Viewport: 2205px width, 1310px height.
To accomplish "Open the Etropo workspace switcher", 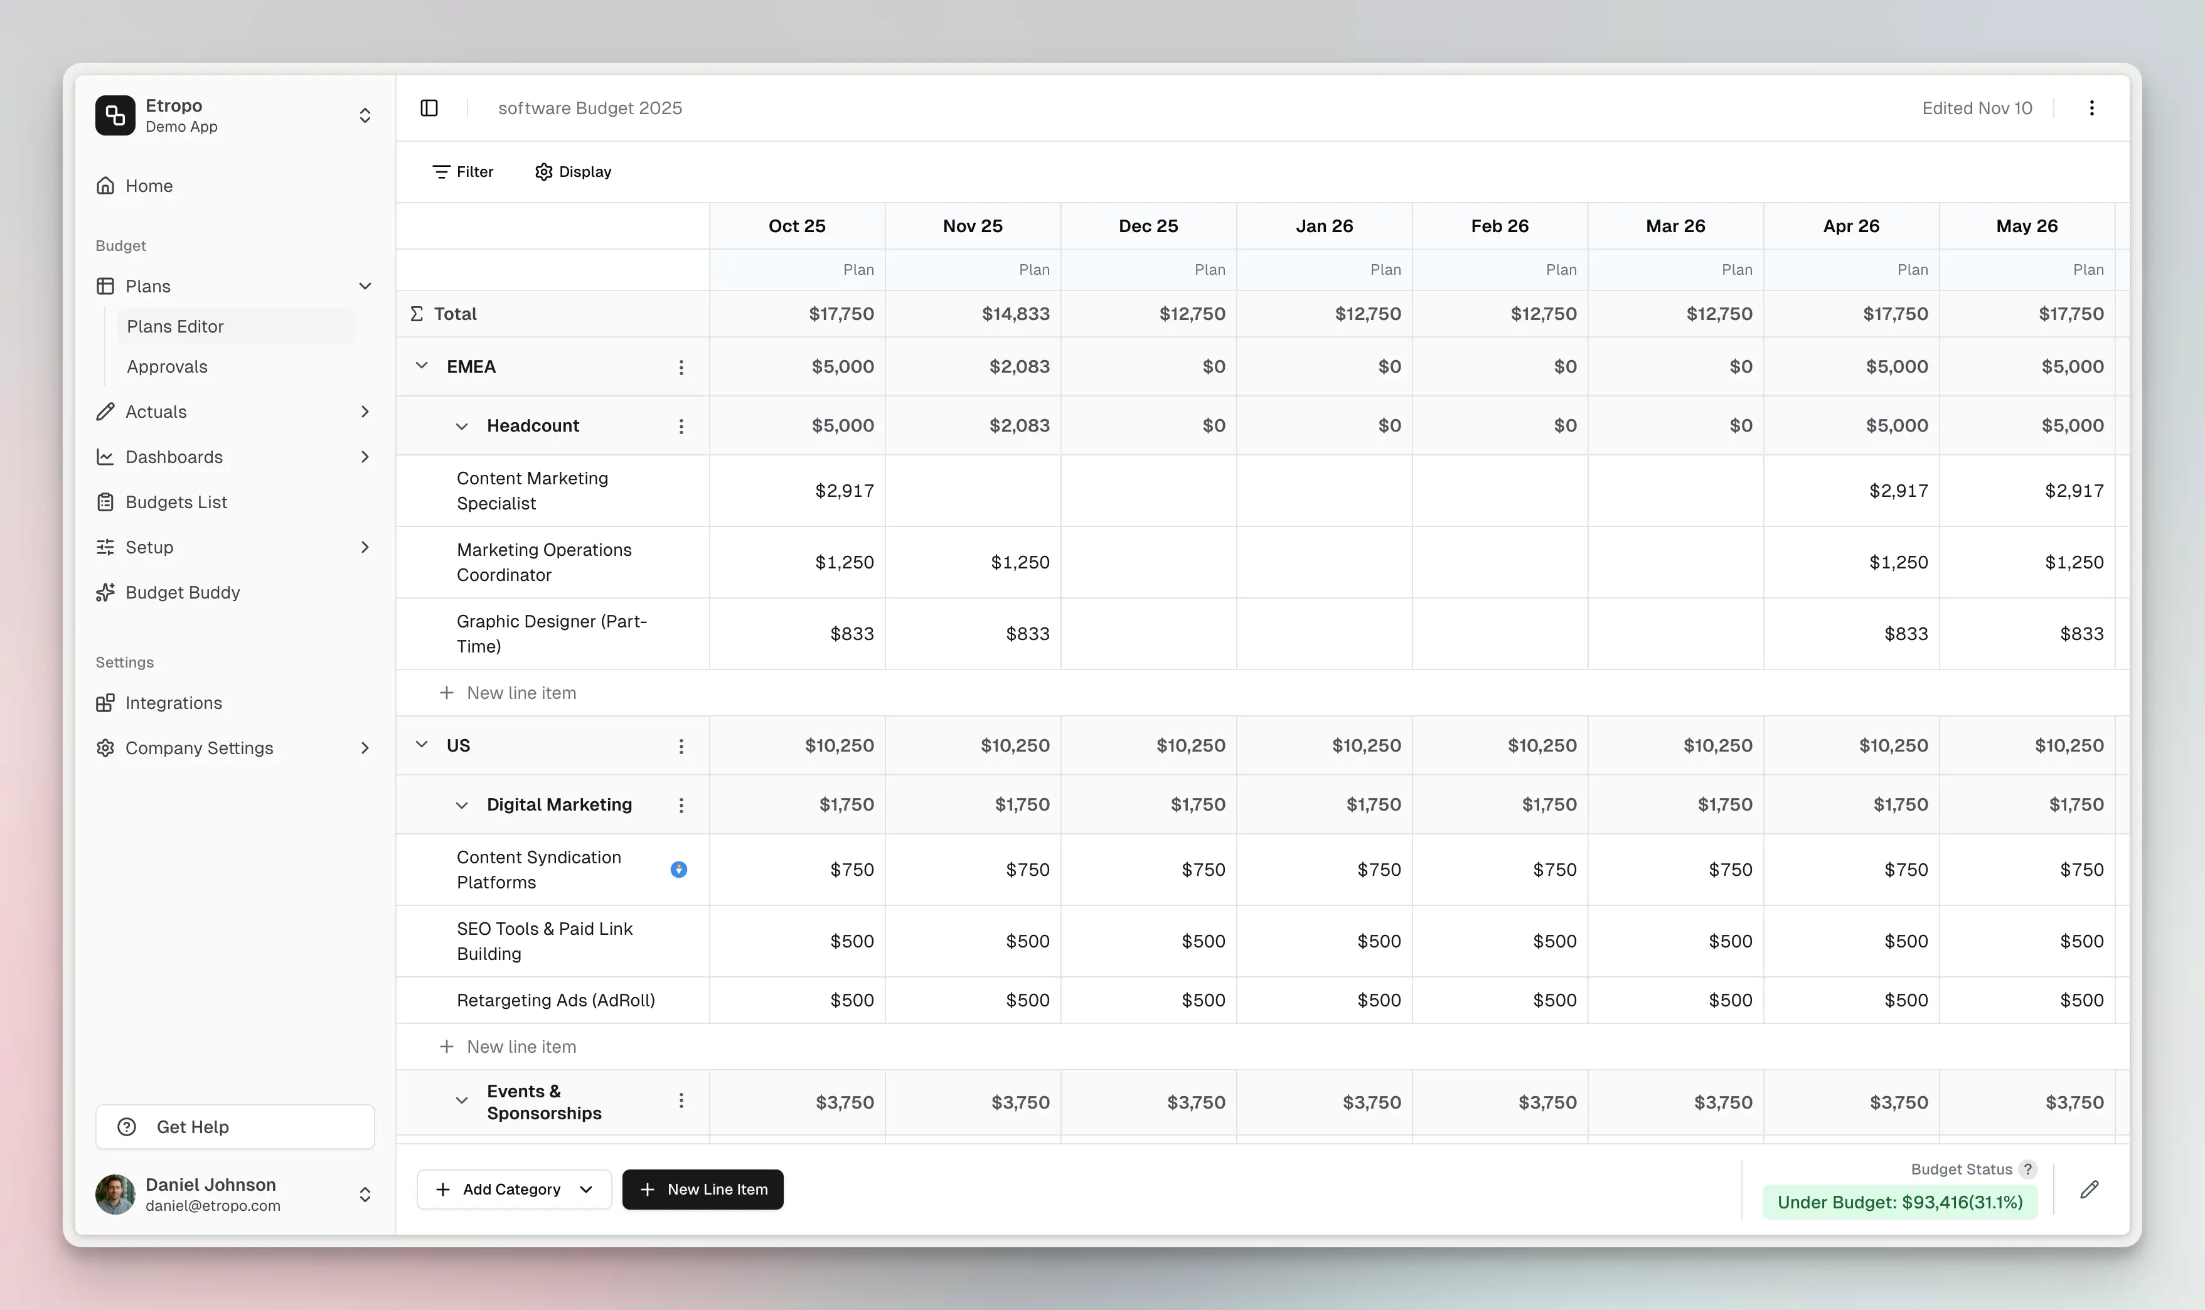I will coord(364,115).
